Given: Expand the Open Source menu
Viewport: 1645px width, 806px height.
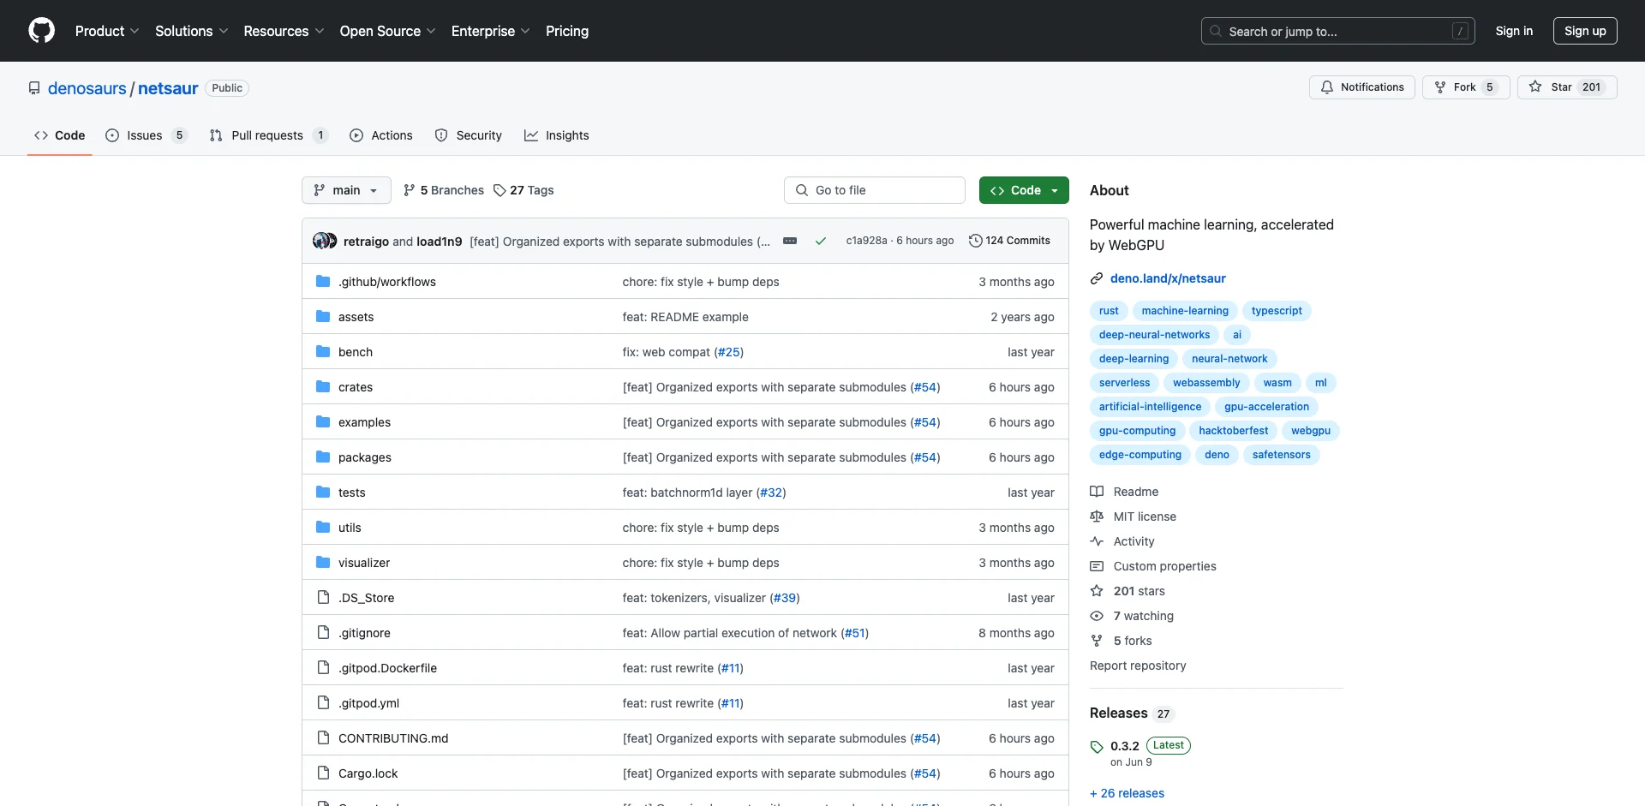Looking at the screenshot, I should coord(387,31).
